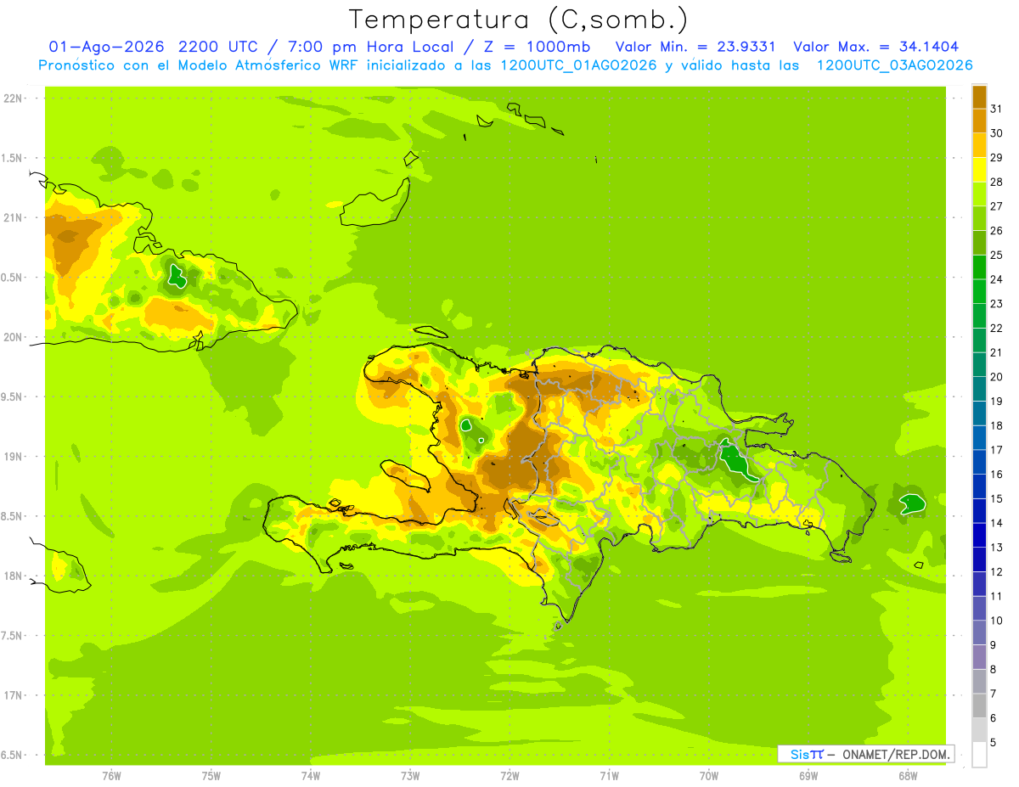1019x787 pixels.
Task: Click the "SisTT - ONAMET/REP.DOM." credit box
Action: [x=865, y=754]
